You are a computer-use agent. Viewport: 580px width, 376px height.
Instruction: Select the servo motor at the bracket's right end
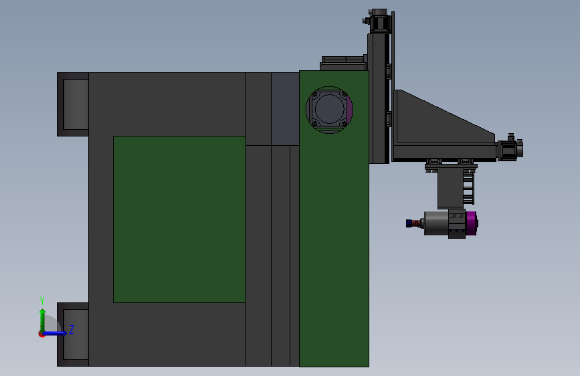(x=510, y=148)
